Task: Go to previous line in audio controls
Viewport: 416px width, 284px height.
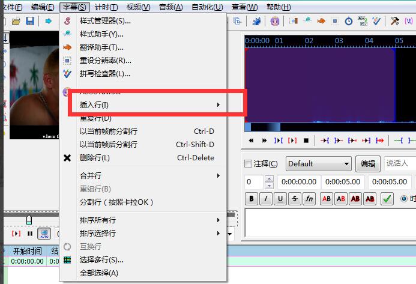Action: (x=251, y=140)
